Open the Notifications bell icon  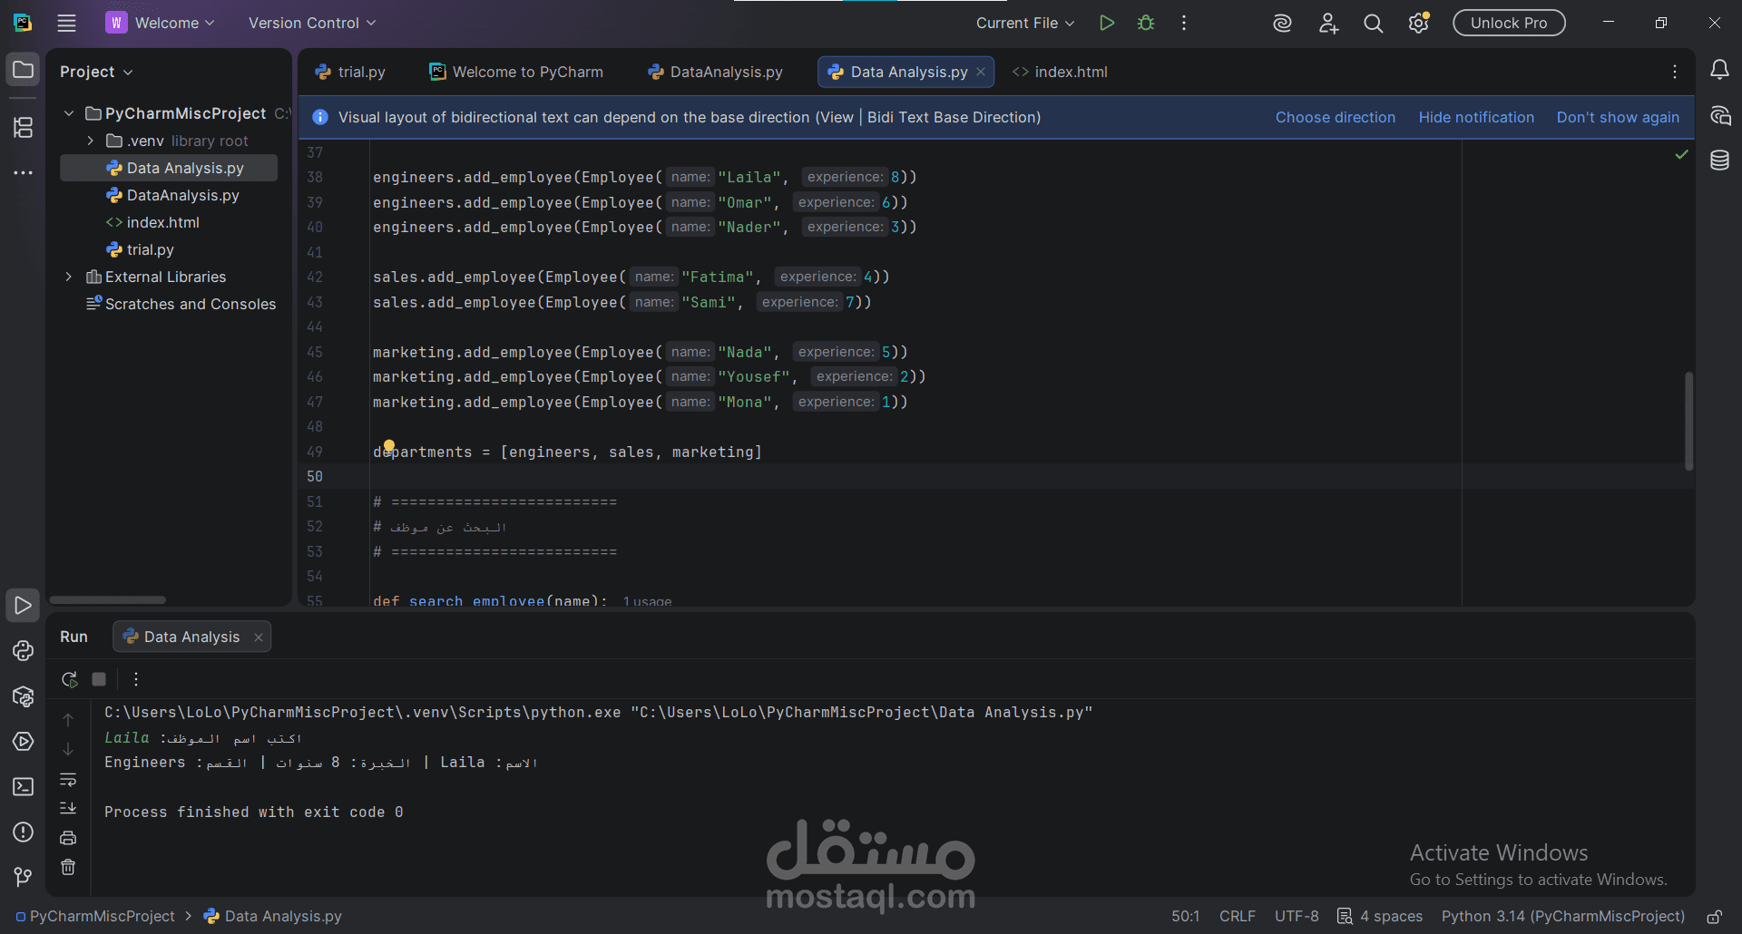(x=1719, y=70)
